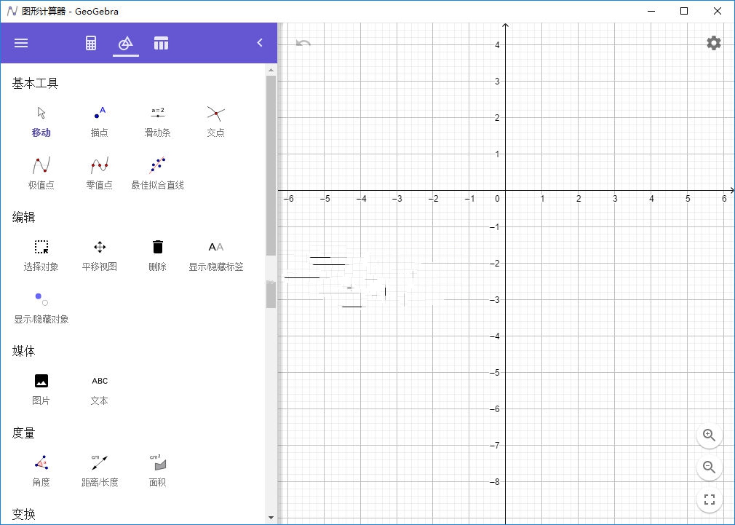Open the hamburger main menu
735x525 pixels.
(x=21, y=42)
